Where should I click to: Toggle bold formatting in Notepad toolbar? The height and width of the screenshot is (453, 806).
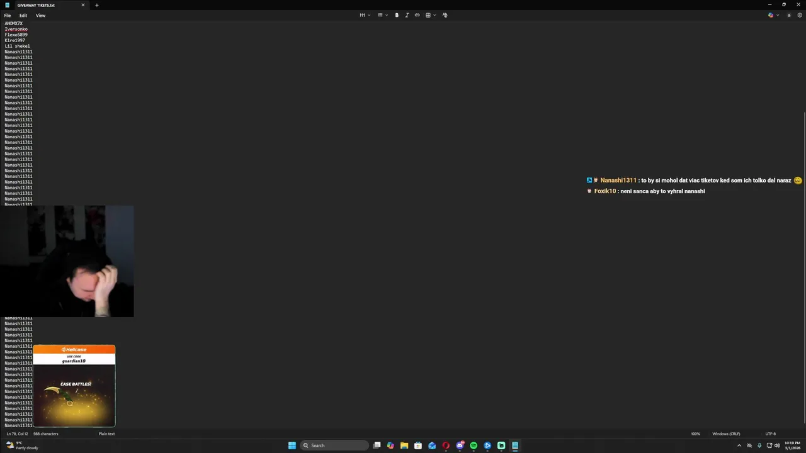[397, 15]
